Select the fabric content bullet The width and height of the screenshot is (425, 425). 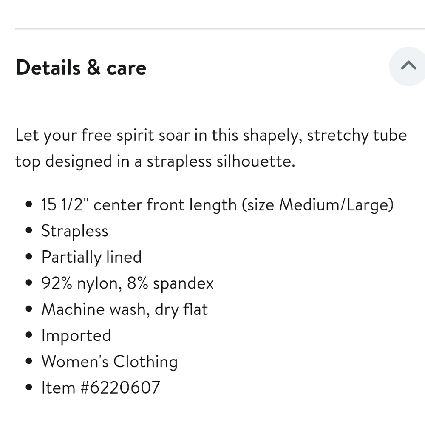pos(127,283)
